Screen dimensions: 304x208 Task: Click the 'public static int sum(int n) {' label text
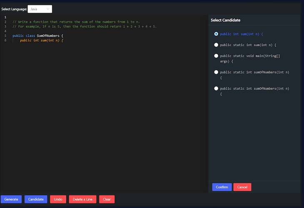click(248, 45)
